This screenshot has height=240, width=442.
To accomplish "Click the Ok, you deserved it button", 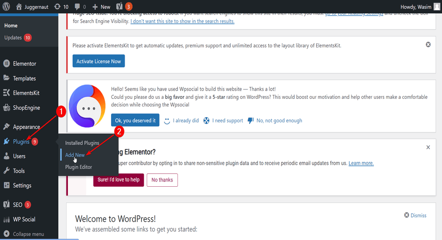I will click(x=135, y=120).
